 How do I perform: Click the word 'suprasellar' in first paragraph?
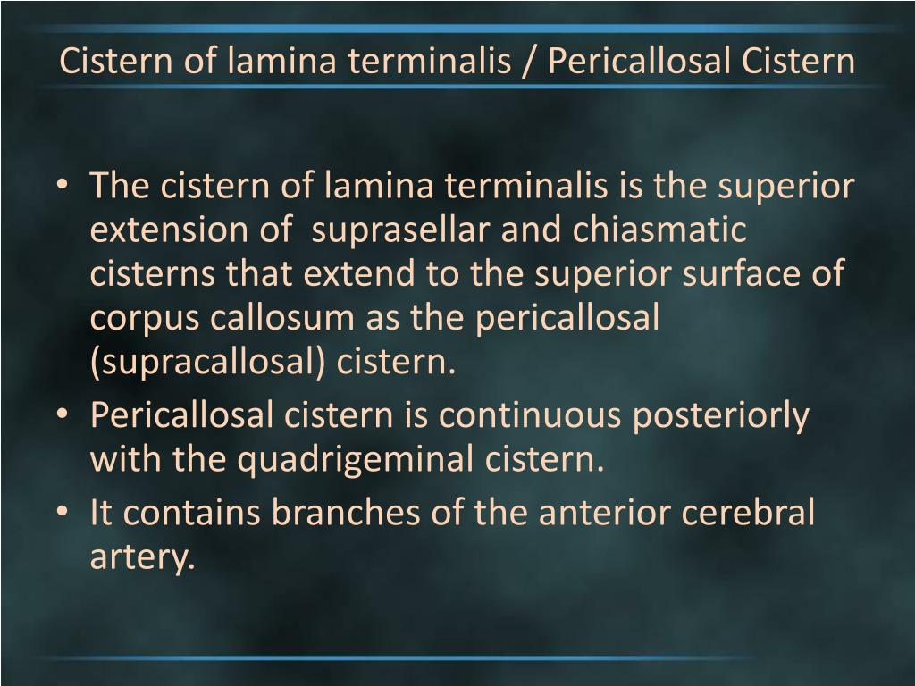pos(399,230)
